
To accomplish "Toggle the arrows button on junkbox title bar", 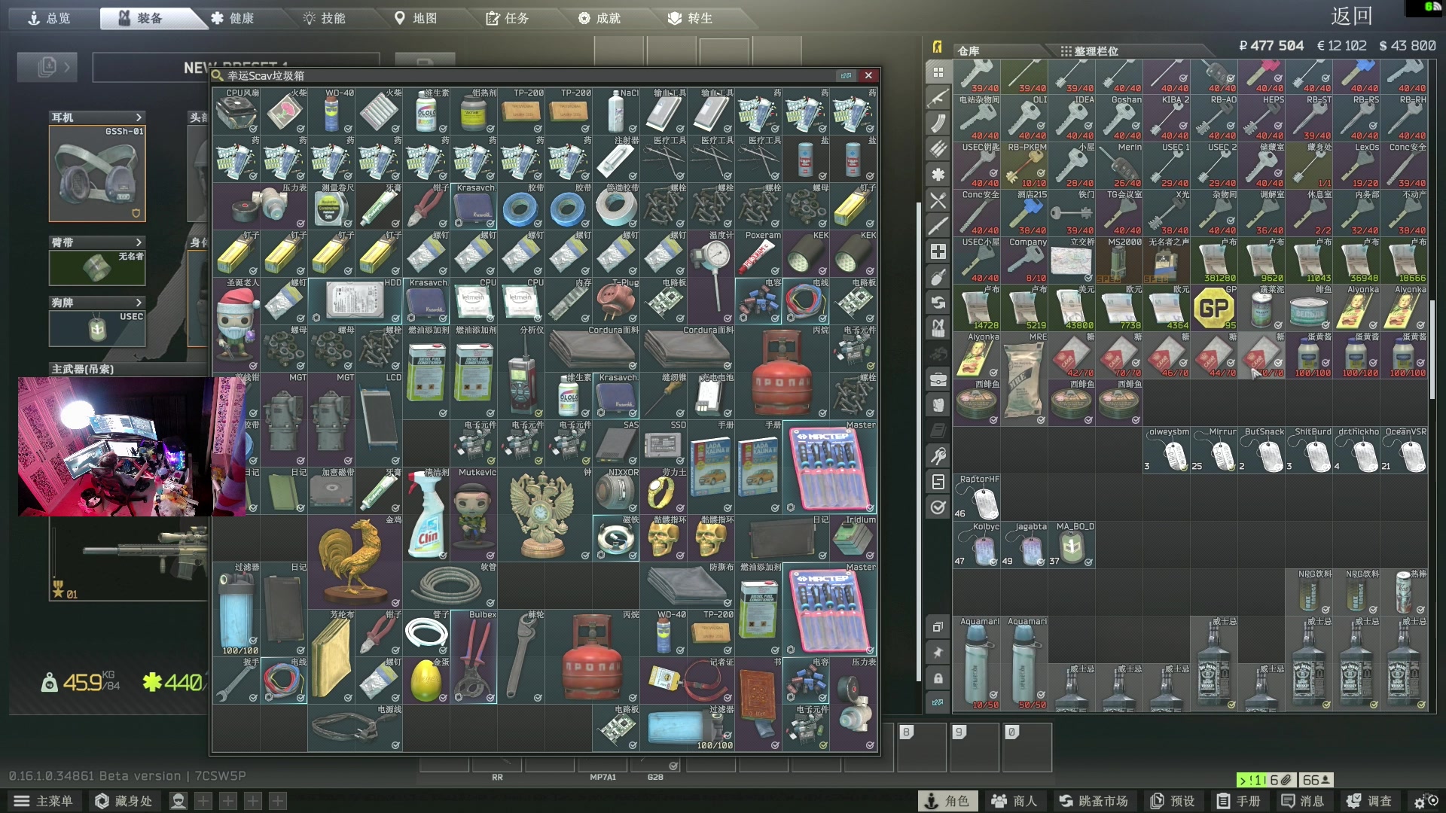I will pyautogui.click(x=846, y=75).
